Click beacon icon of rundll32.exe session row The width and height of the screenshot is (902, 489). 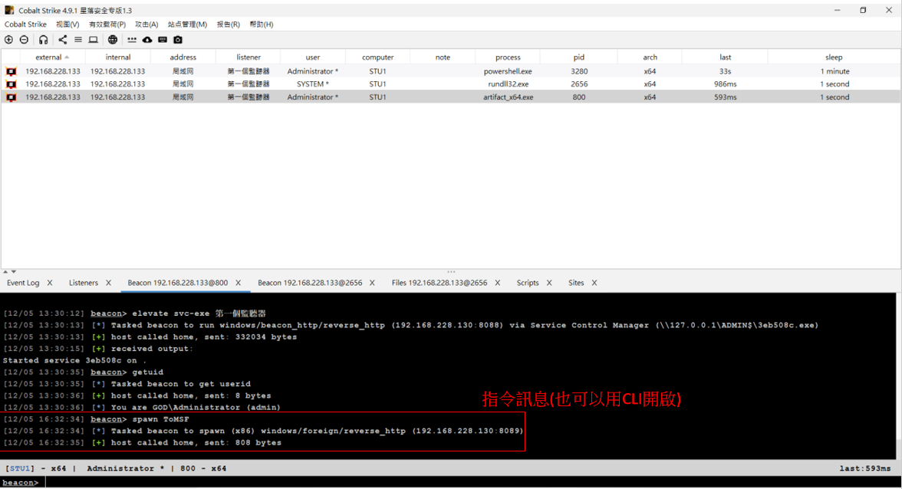(x=11, y=84)
